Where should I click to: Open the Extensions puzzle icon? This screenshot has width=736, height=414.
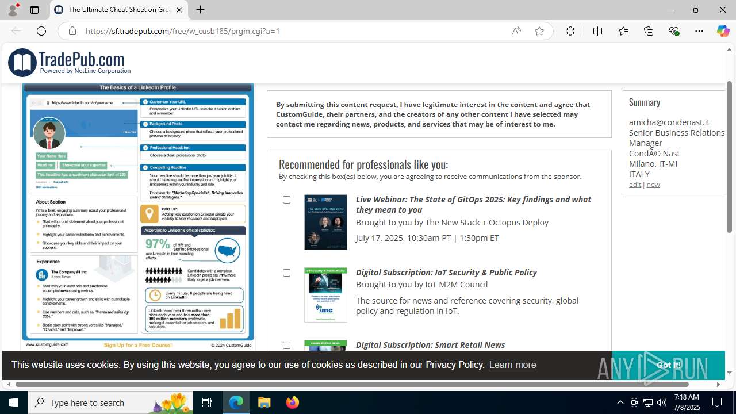click(x=570, y=31)
